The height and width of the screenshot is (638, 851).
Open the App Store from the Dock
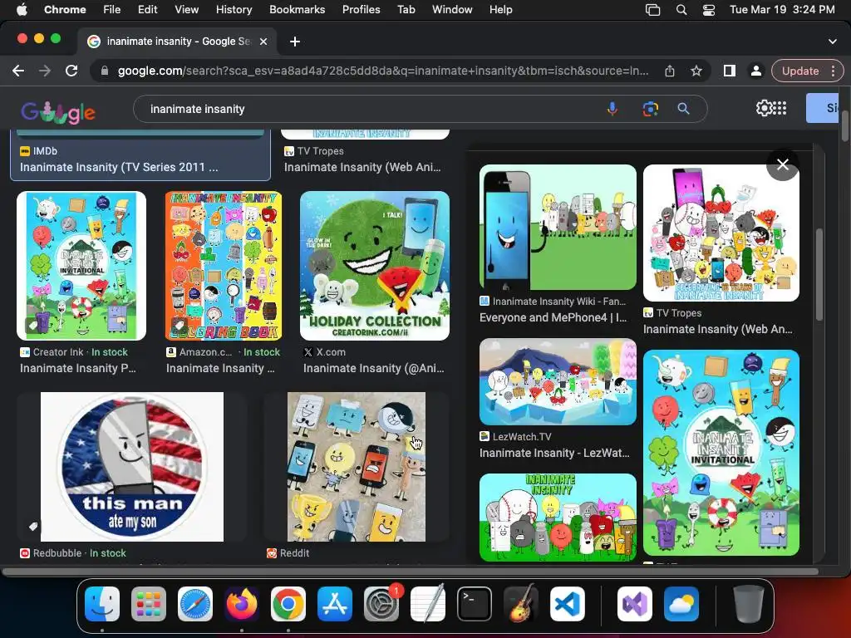click(335, 604)
